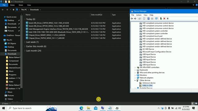The image size is (198, 111).
Task: Open the File menu in Device Manager
Action: [x=133, y=15]
